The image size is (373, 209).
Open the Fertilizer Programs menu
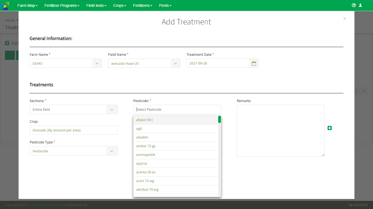pyautogui.click(x=62, y=5)
